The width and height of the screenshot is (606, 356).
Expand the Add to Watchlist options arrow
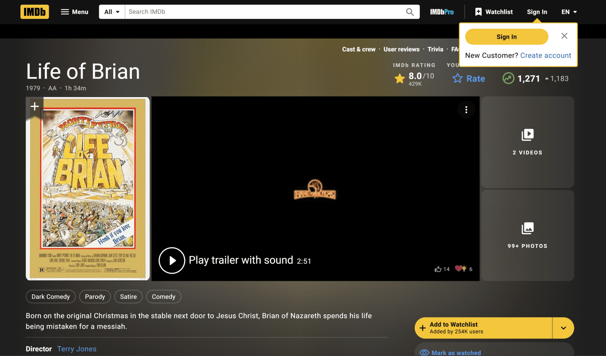tap(563, 328)
